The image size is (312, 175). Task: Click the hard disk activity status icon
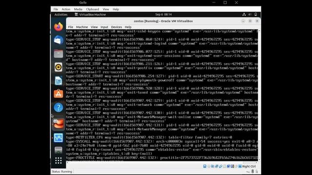tap(205, 166)
